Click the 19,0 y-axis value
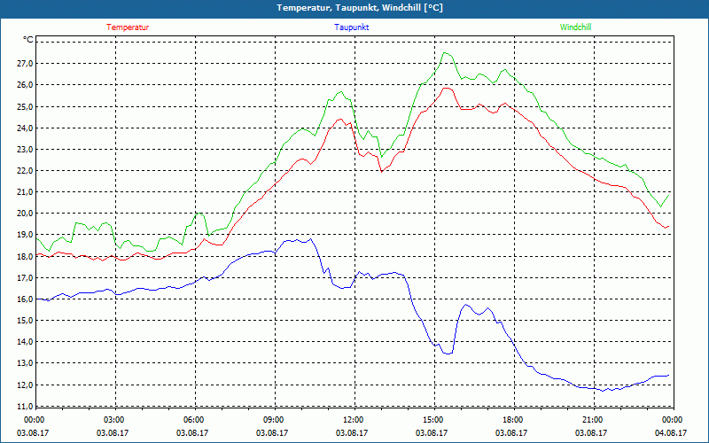The height and width of the screenshot is (443, 709). (x=25, y=235)
